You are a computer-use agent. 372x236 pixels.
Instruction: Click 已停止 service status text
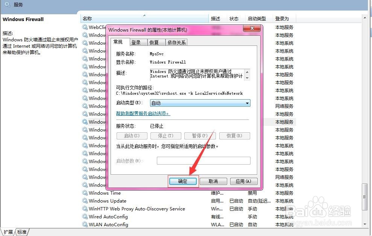[156, 126]
